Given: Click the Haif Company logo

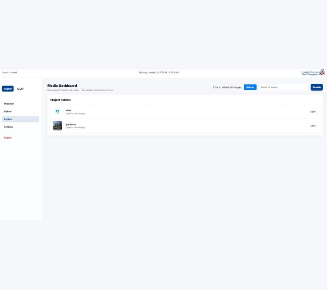Looking at the screenshot, I should pos(312,72).
